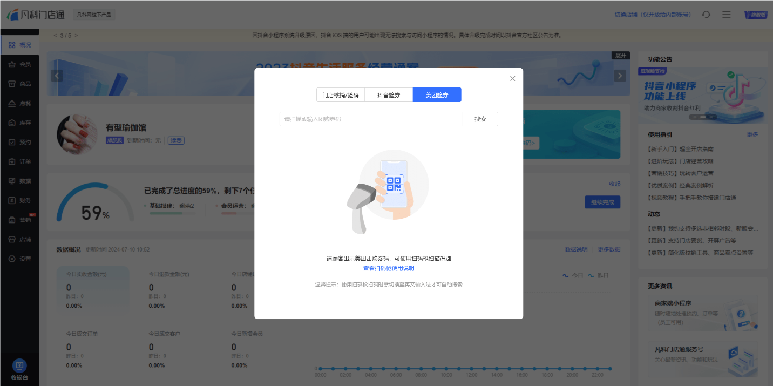Open the 查看扫码枪使用说明 link

[x=389, y=268]
